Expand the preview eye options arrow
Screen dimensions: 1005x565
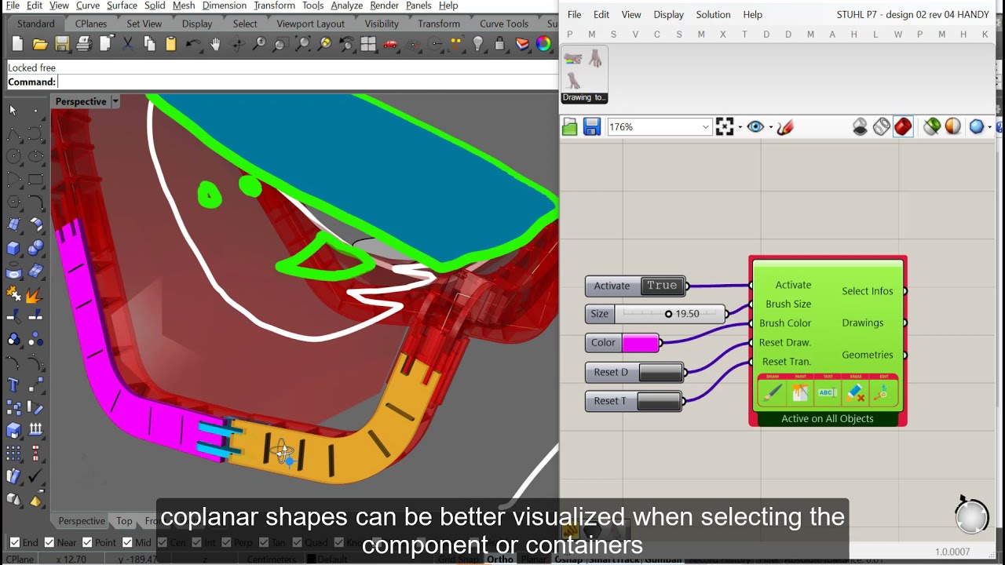tap(770, 127)
